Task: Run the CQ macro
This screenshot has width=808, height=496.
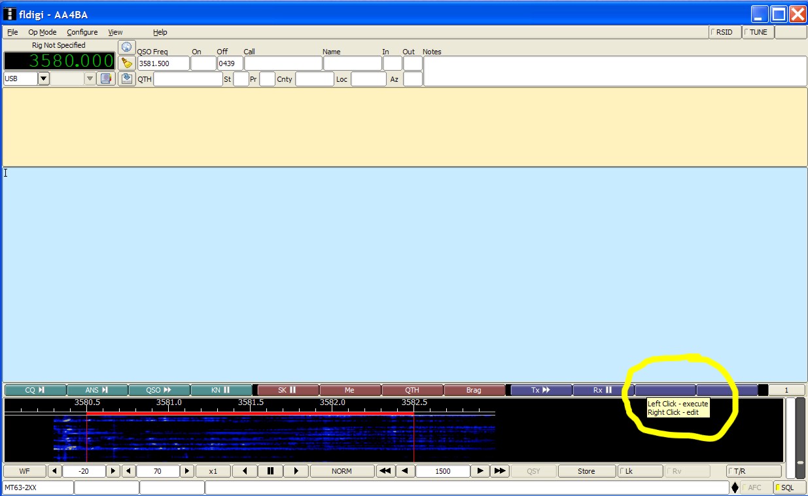Action: click(x=35, y=390)
